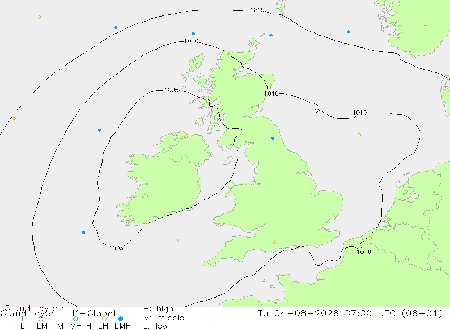Select the LMH marker southwest of Ireland

tap(84, 233)
